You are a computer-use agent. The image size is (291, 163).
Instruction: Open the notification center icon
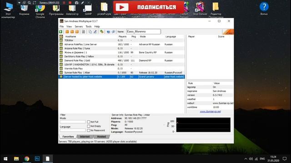pos(285,159)
